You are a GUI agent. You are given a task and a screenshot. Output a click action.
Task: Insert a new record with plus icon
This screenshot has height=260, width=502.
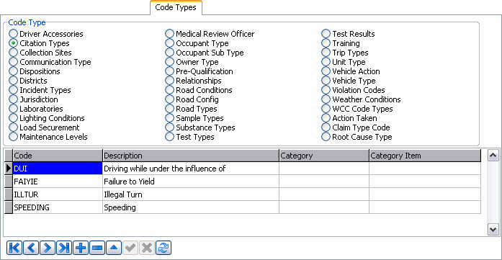[x=81, y=248]
